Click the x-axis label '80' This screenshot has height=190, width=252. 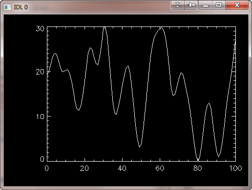(x=197, y=168)
